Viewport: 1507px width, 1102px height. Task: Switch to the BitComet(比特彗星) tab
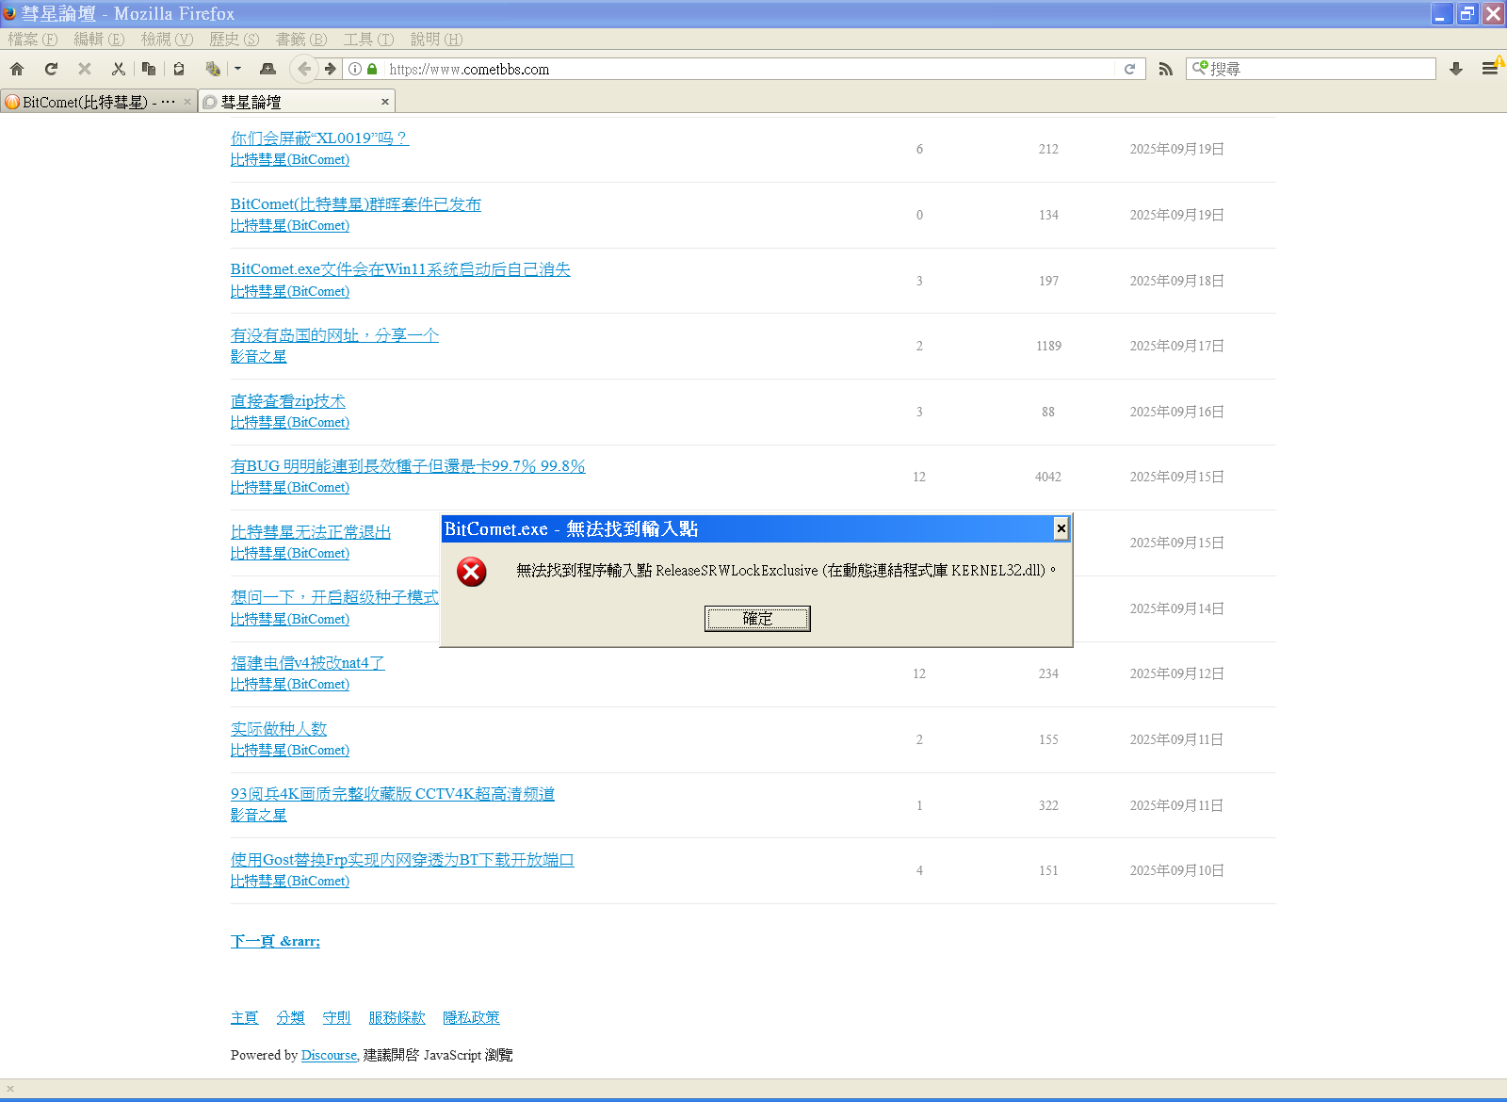pyautogui.click(x=94, y=102)
